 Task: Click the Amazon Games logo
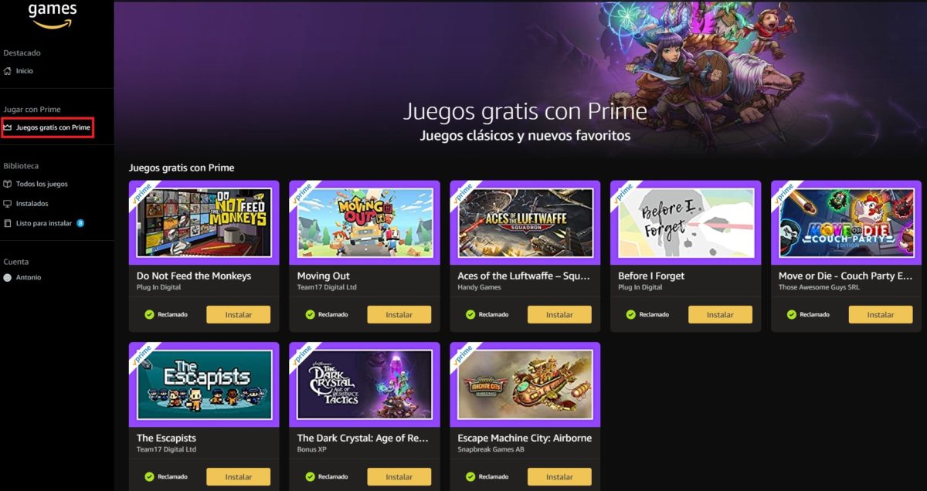coord(53,14)
